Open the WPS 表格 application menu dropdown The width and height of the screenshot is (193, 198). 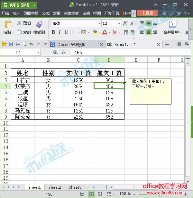click(34, 5)
